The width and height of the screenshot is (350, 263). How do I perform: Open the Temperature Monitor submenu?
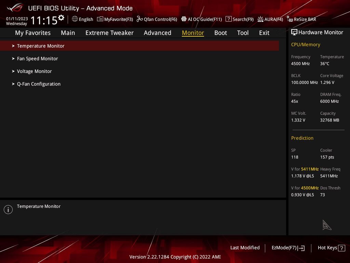(x=139, y=46)
